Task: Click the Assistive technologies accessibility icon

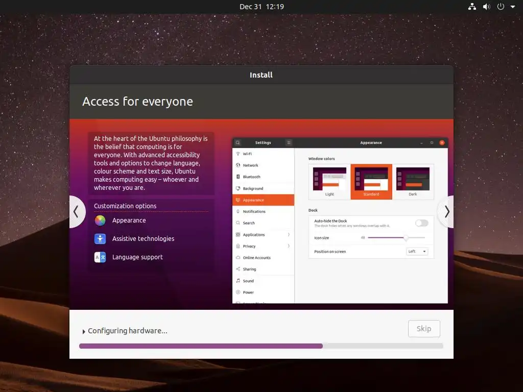Action: tap(100, 239)
